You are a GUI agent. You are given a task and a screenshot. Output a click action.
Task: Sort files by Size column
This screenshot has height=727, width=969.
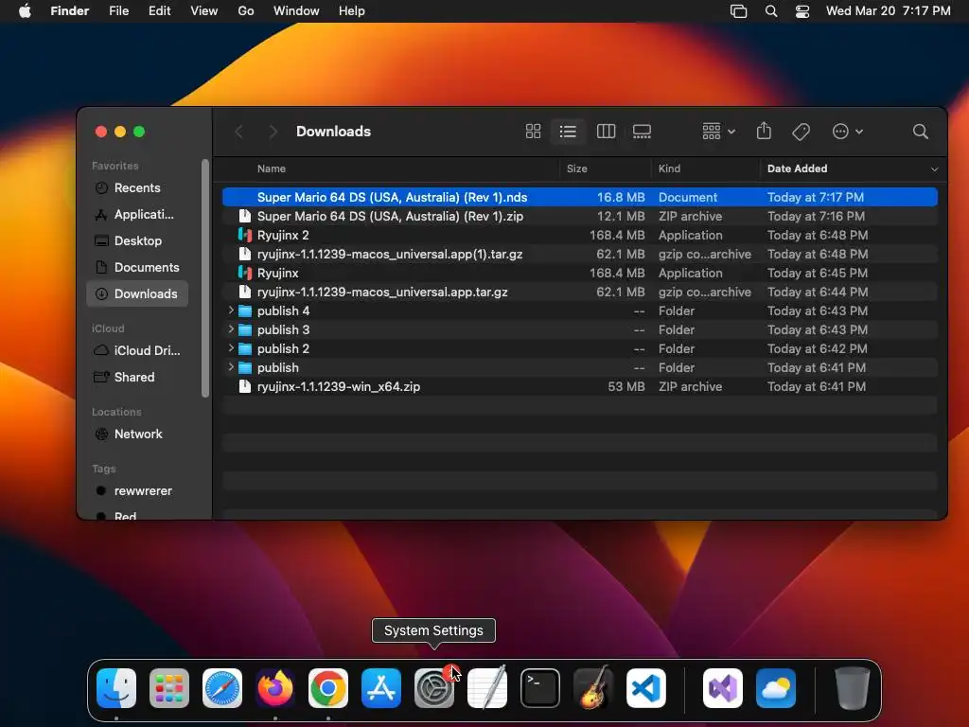coord(576,168)
